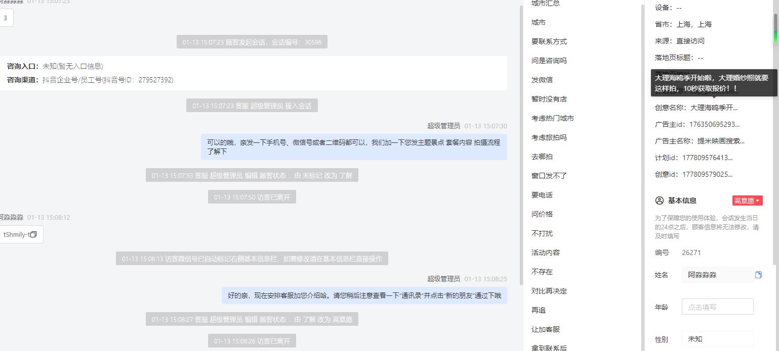This screenshot has height=351, width=779.
Task: Choose quick reply 再追
Action: point(539,310)
